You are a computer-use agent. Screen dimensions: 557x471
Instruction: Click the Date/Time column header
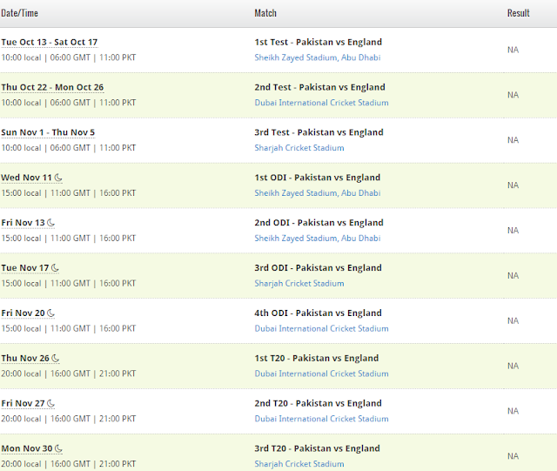tap(20, 14)
